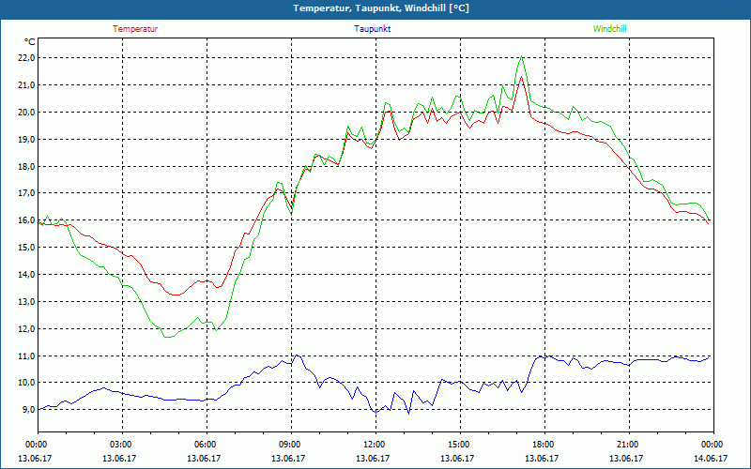The width and height of the screenshot is (751, 469).
Task: Click the 18:00 time axis label
Action: point(544,445)
